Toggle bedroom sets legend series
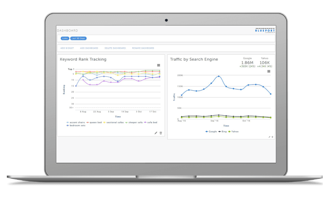 76,126
